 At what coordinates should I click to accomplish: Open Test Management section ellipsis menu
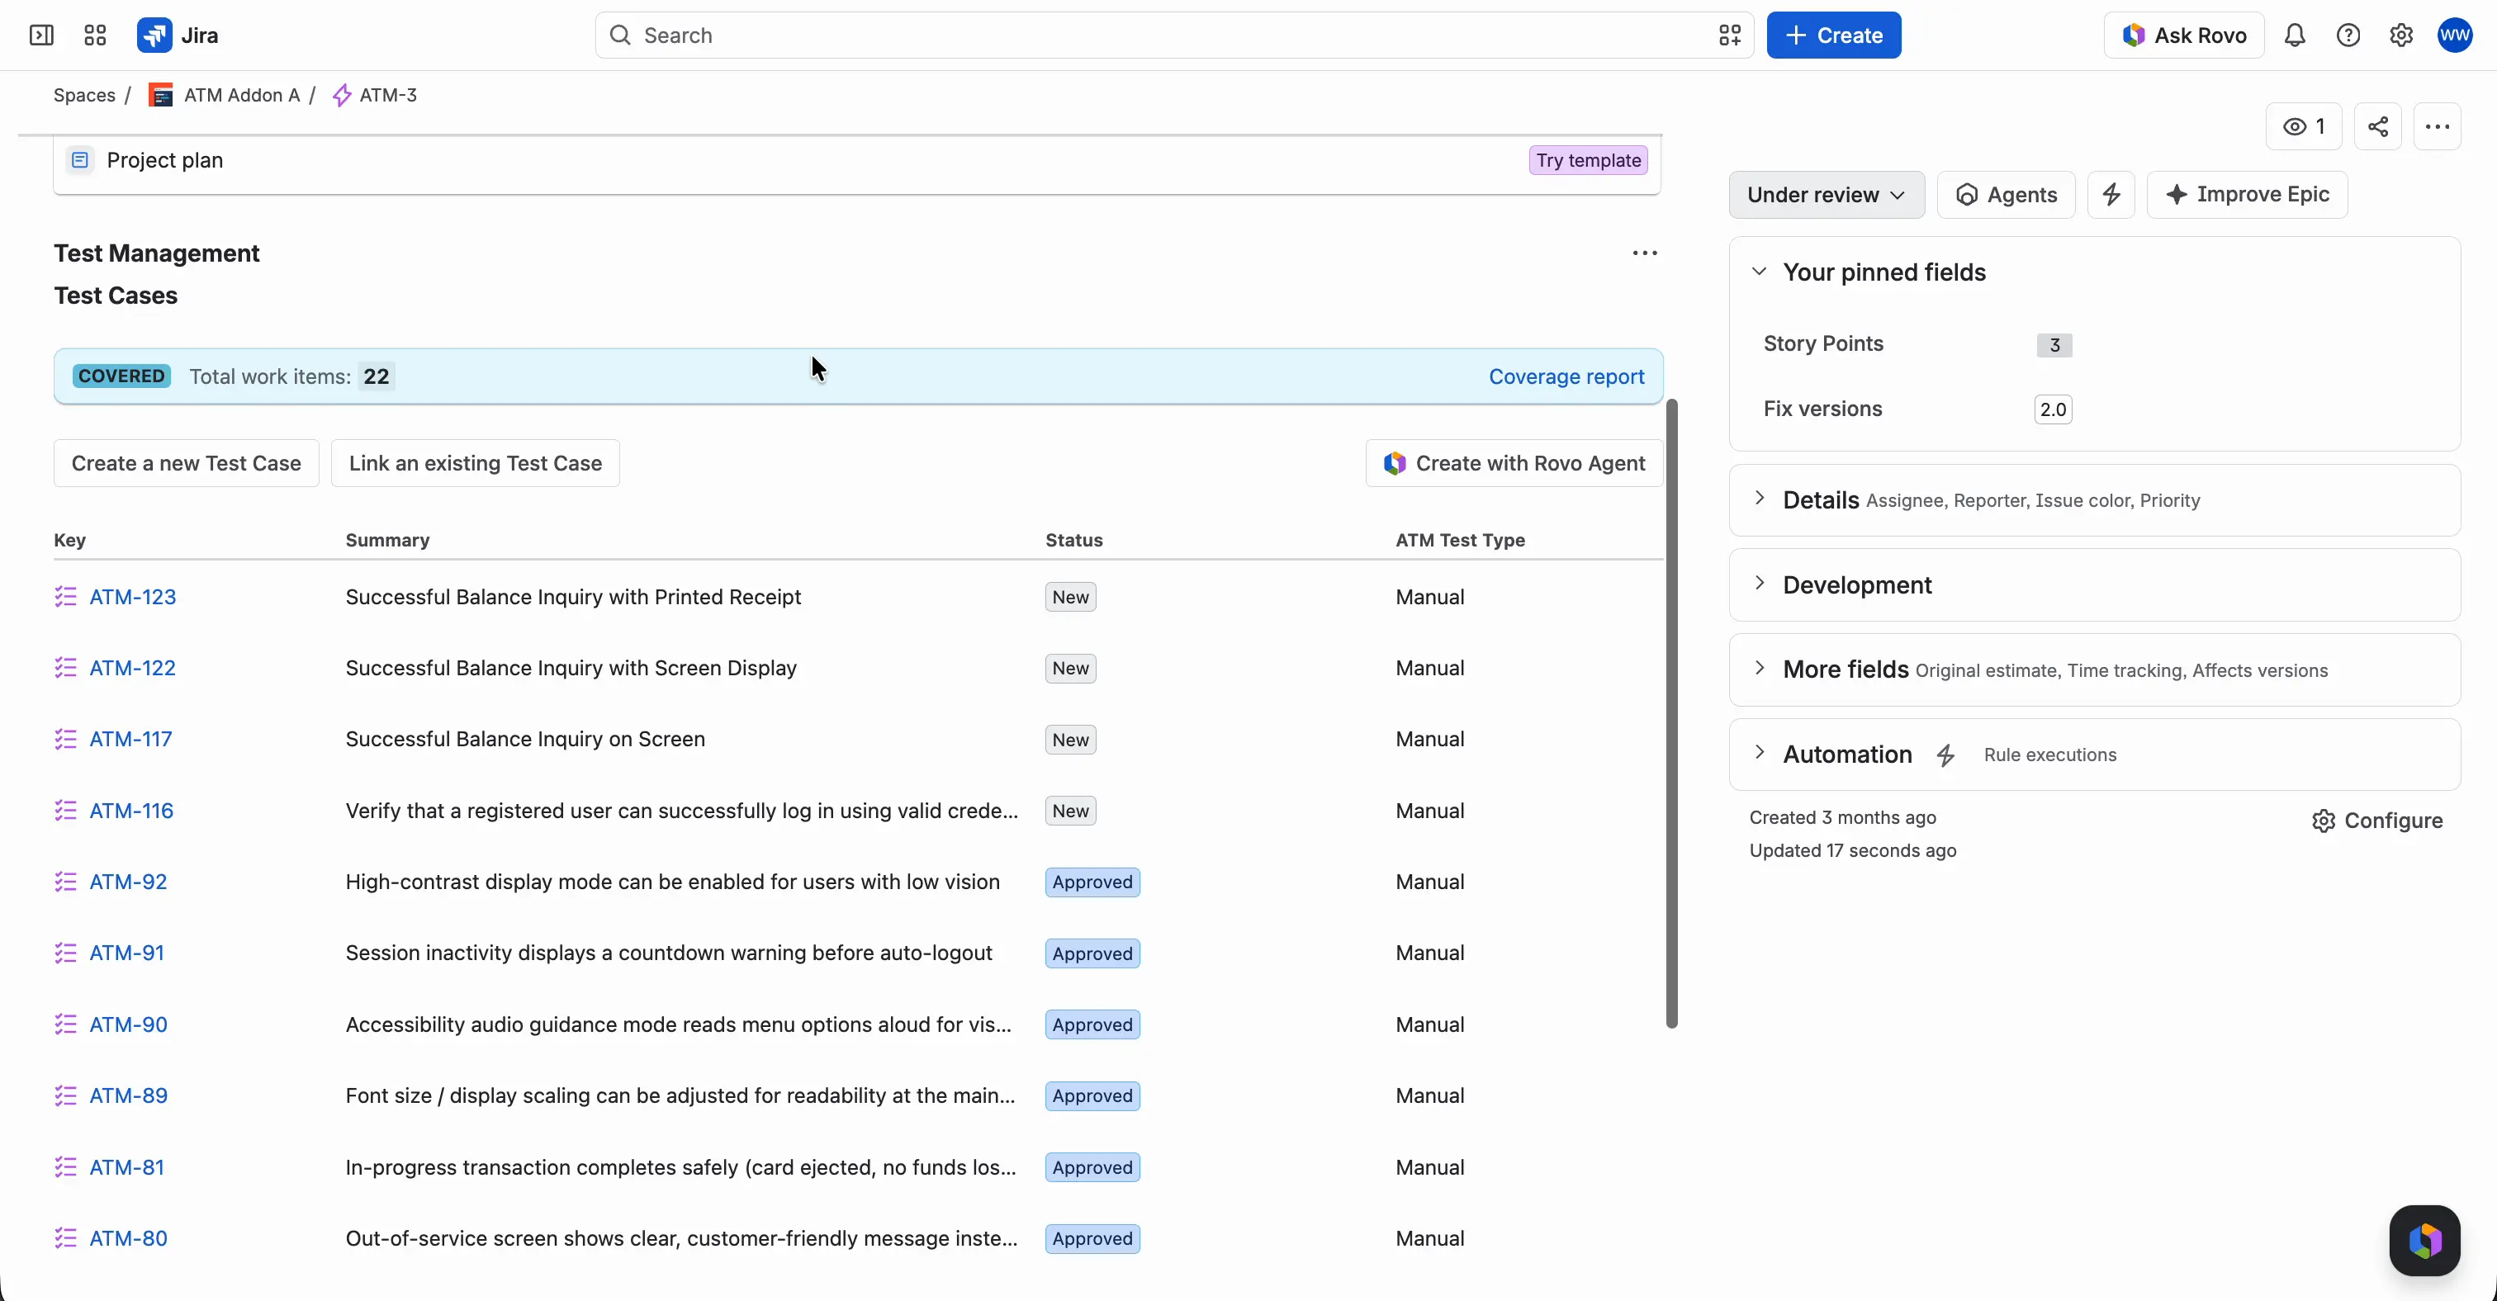coord(1645,253)
